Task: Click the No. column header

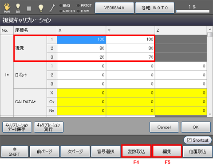Action: (x=7, y=30)
